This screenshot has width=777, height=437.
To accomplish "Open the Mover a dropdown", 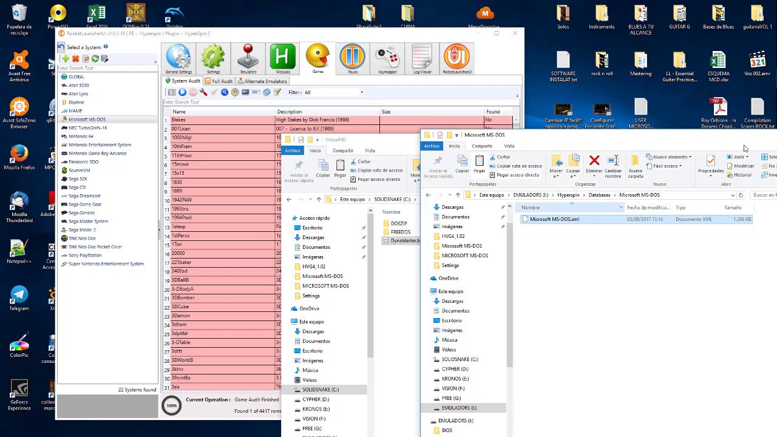I will (556, 166).
